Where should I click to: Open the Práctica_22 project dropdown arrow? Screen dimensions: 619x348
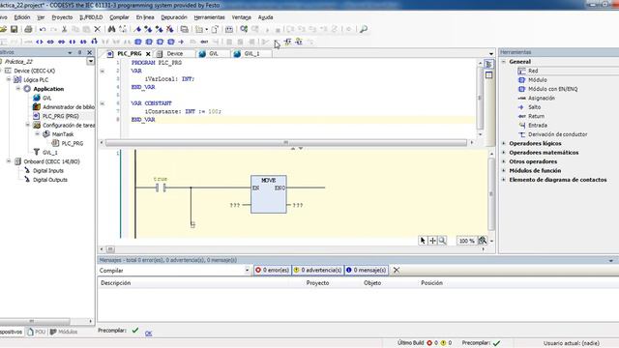(x=90, y=62)
